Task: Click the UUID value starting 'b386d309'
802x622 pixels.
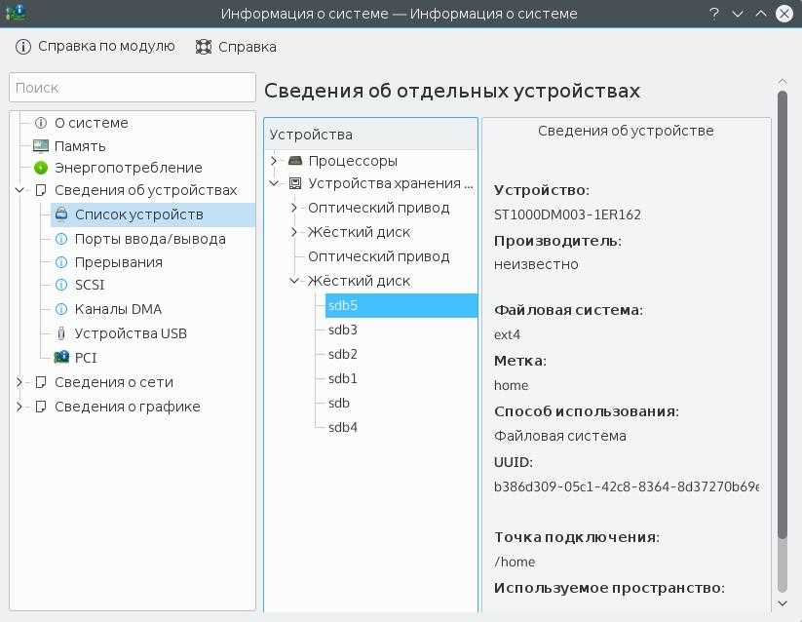Action: (626, 486)
